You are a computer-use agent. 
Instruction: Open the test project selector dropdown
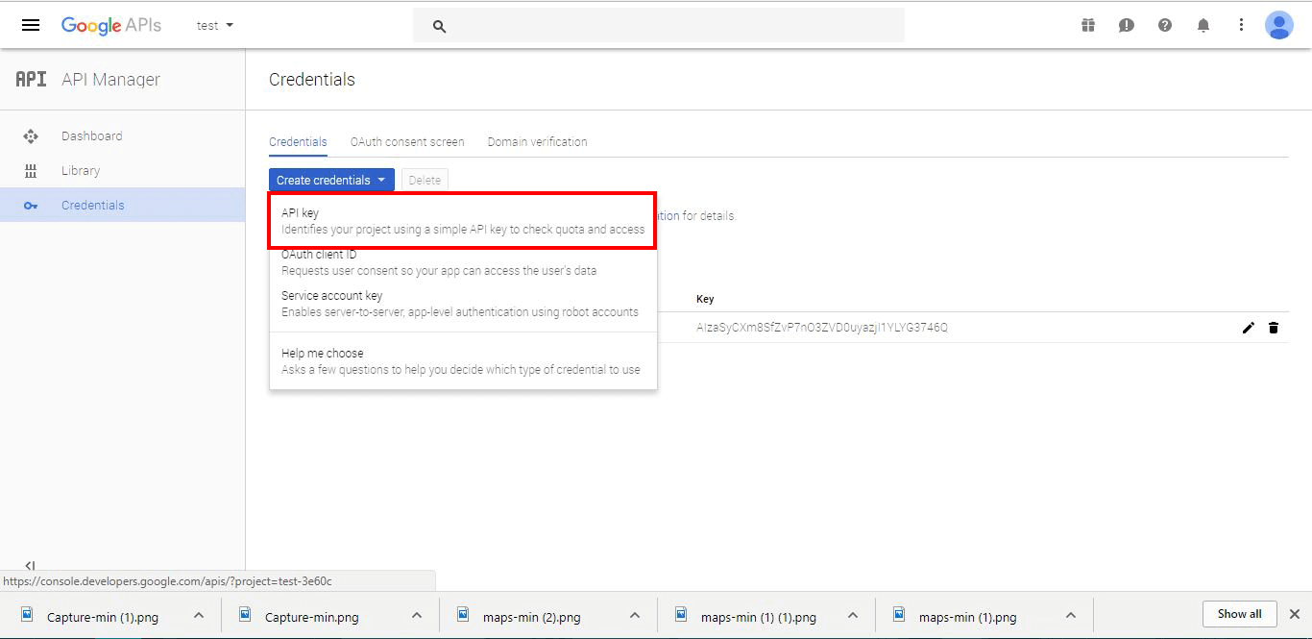[215, 26]
